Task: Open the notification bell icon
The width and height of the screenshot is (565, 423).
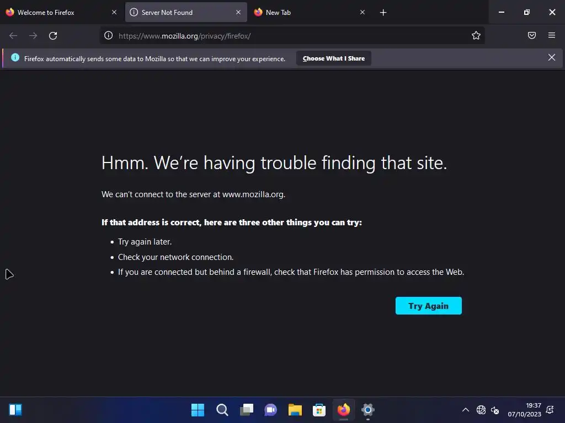Action: tap(550, 410)
